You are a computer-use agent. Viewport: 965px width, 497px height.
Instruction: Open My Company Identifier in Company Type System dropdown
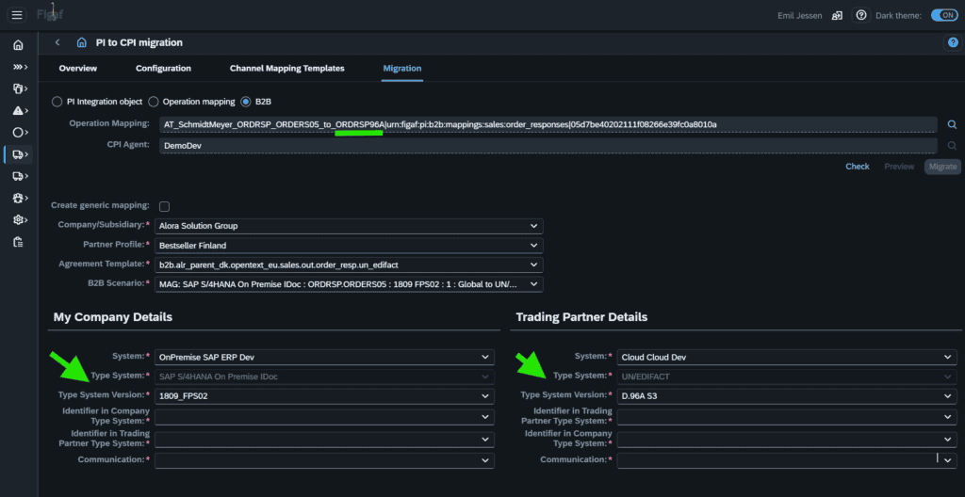[x=324, y=417]
